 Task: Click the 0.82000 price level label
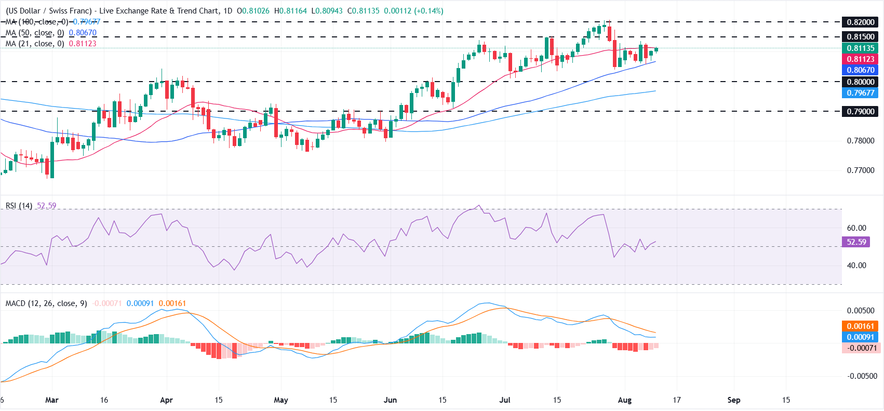click(860, 22)
